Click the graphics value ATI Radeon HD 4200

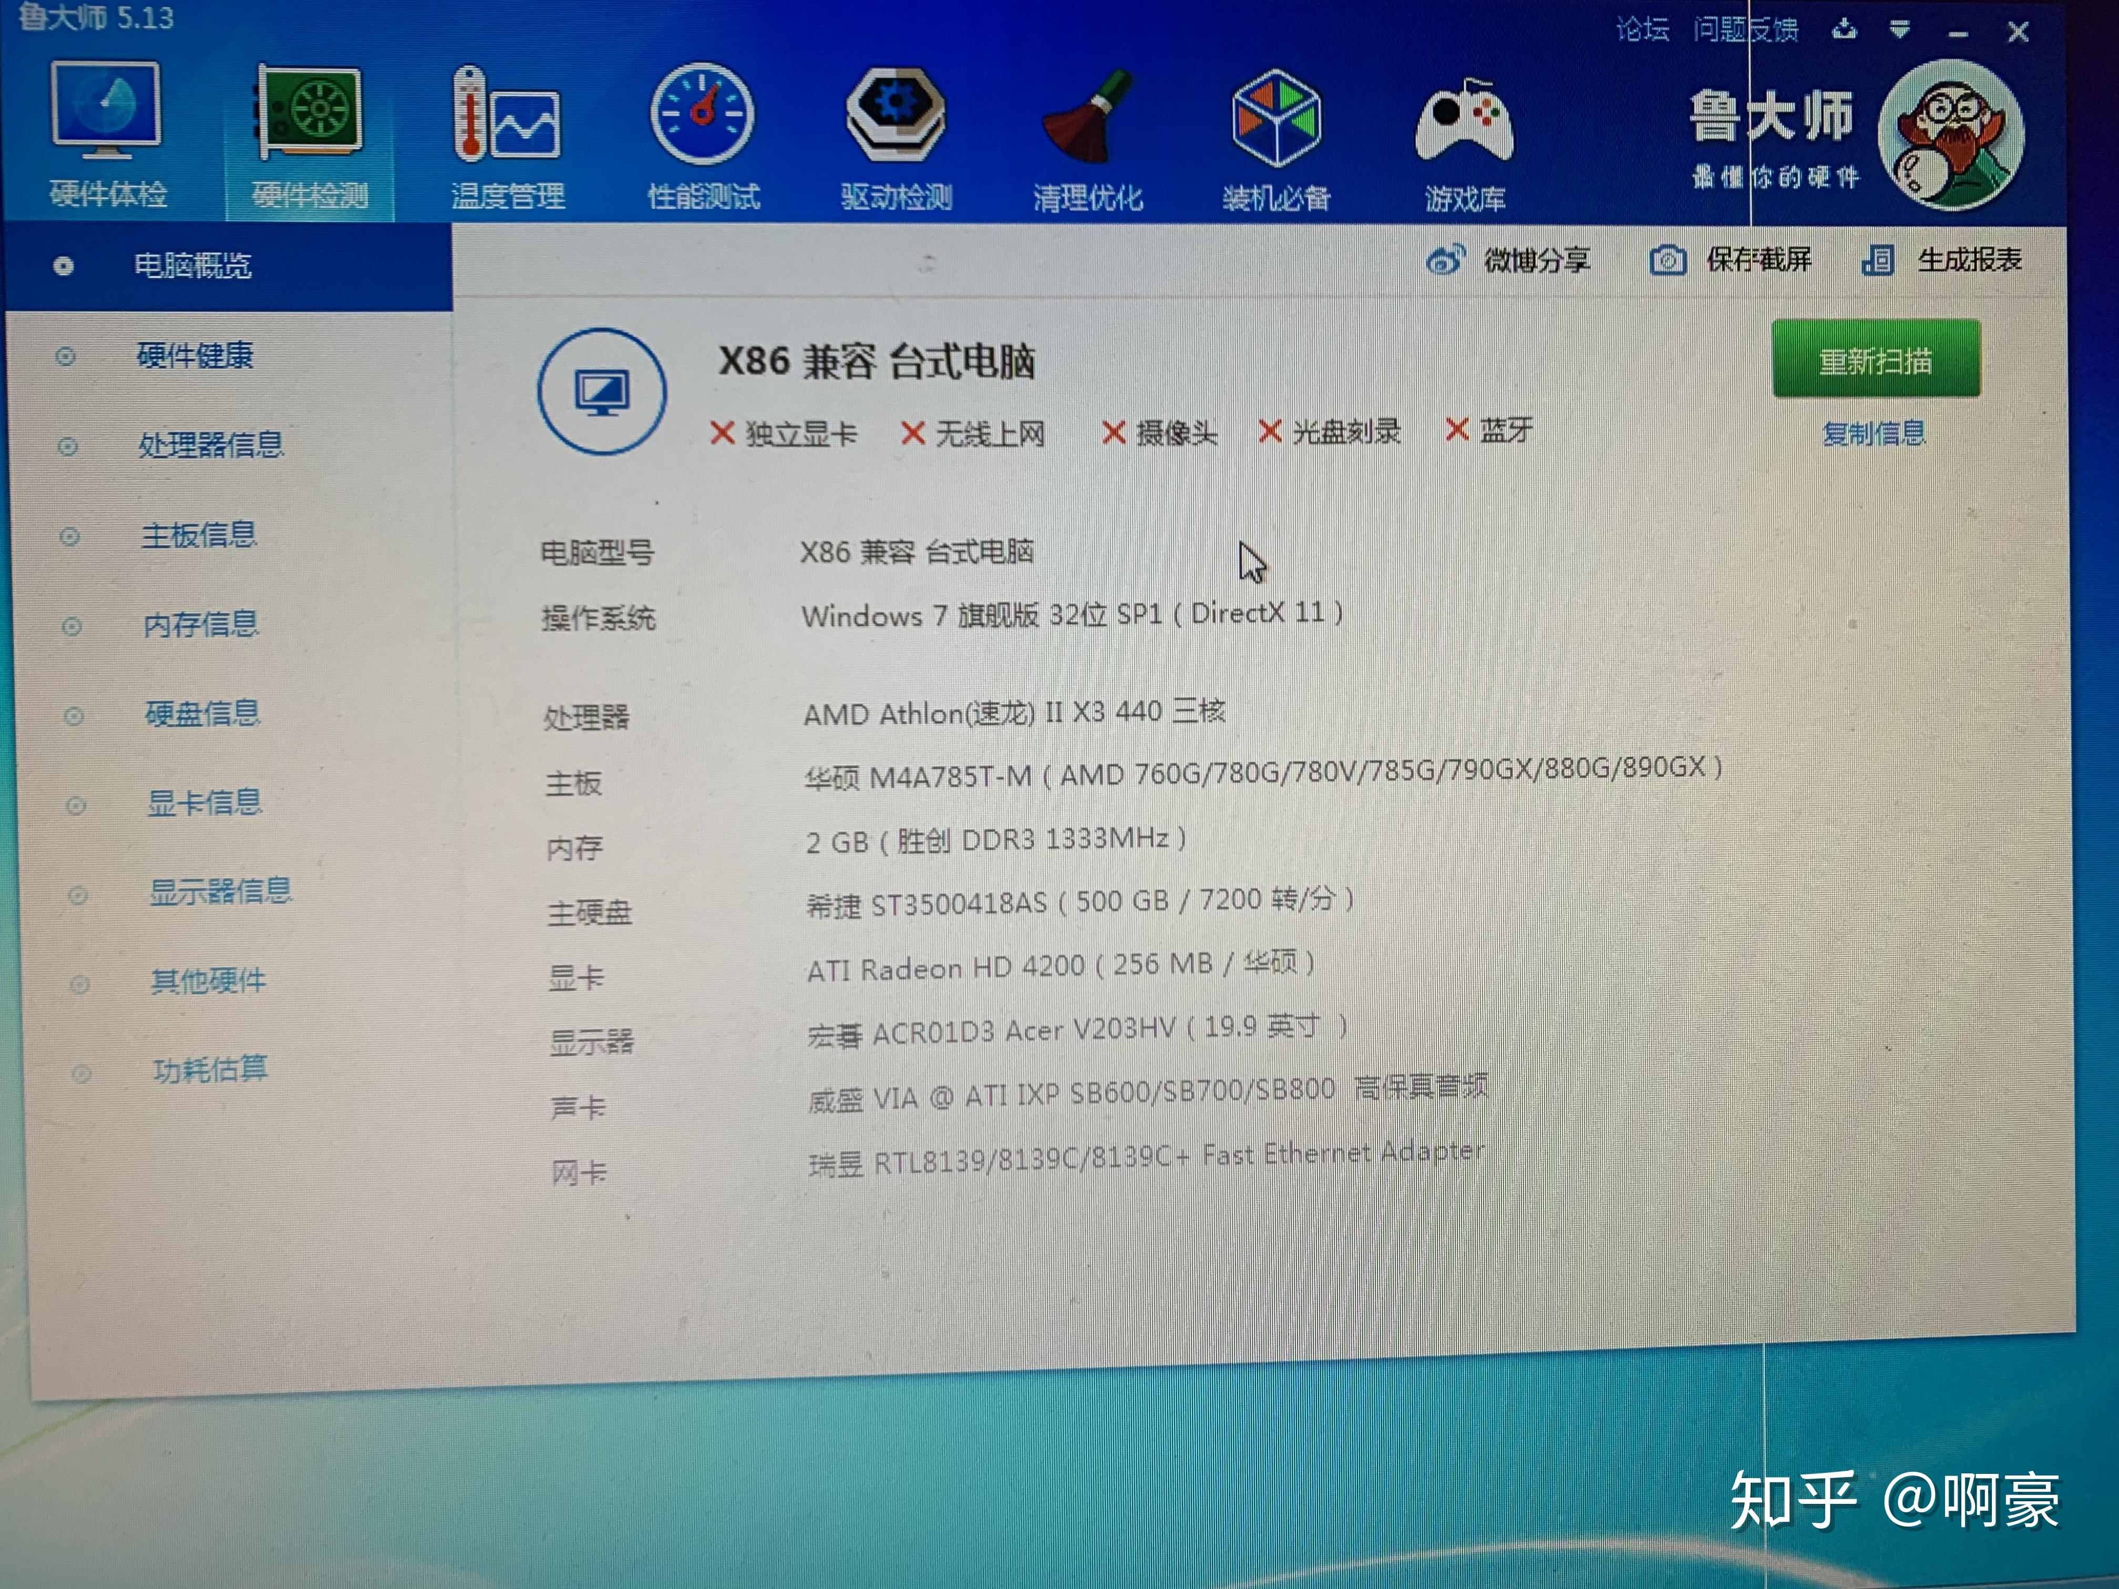pyautogui.click(x=1061, y=966)
